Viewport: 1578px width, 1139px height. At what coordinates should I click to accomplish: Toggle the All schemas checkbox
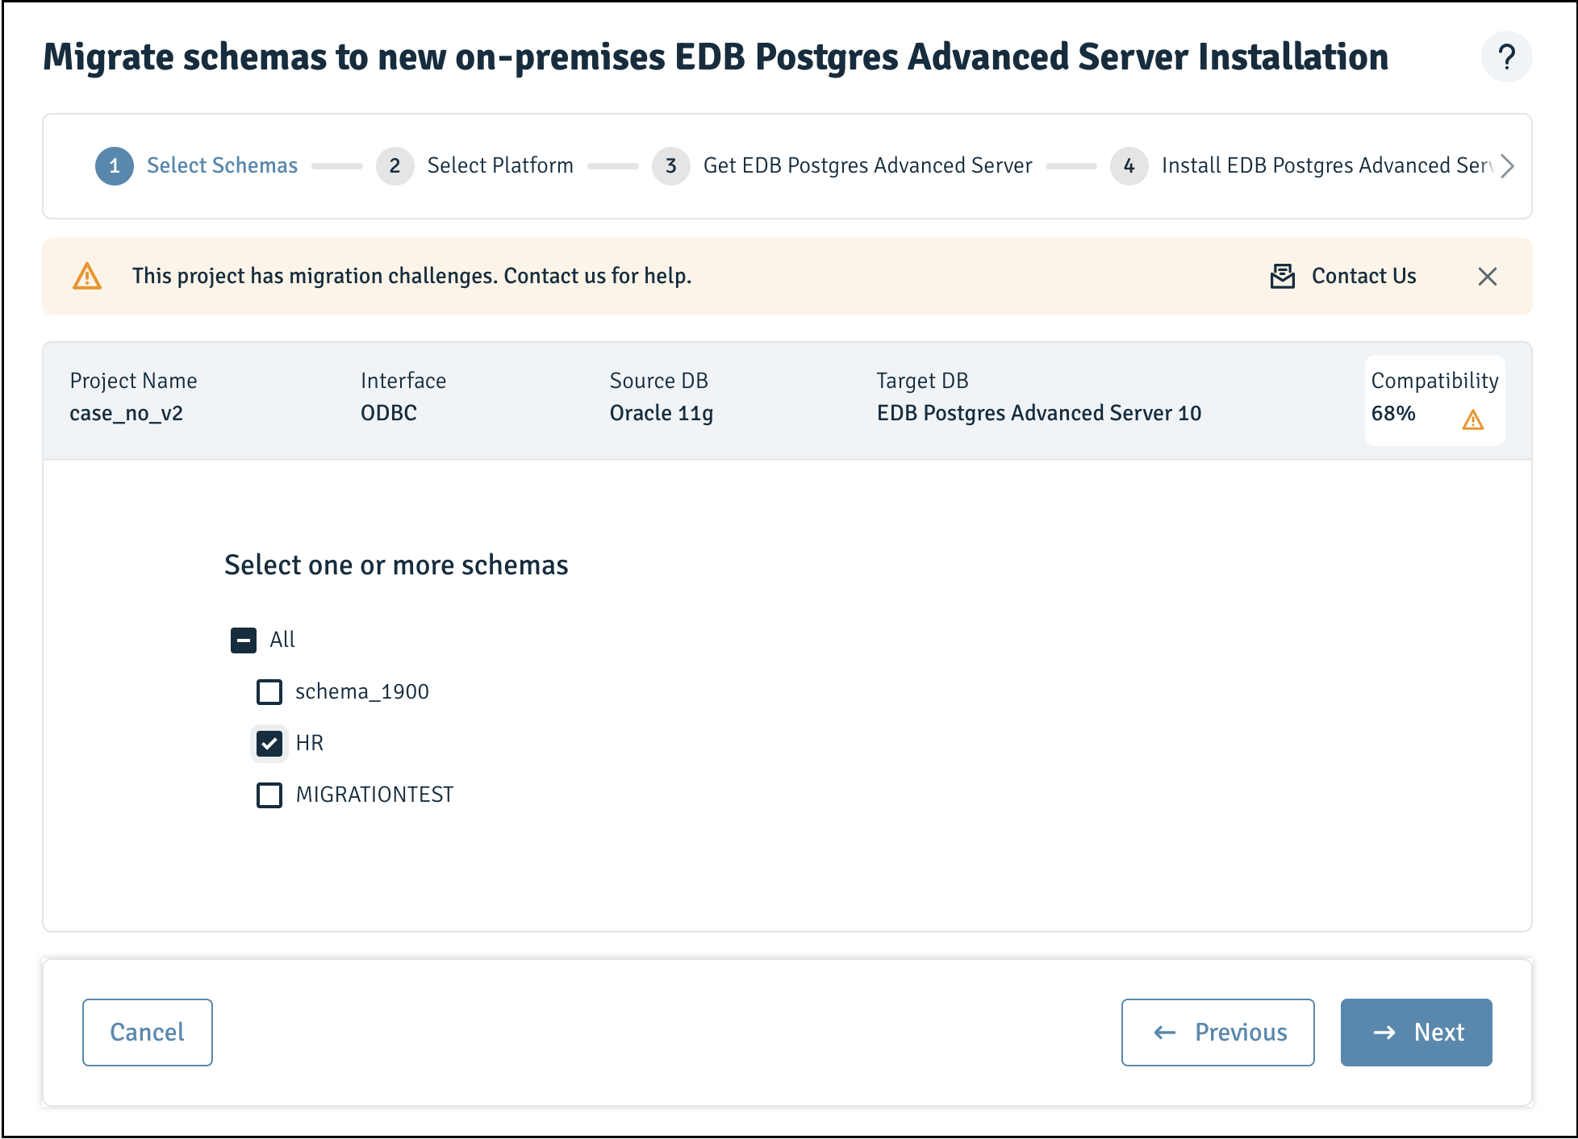coord(244,640)
